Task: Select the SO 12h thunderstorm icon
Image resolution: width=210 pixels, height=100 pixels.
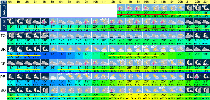Action: 113,90
